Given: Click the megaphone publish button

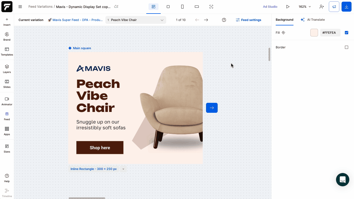Looking at the screenshot, I should pos(334,7).
